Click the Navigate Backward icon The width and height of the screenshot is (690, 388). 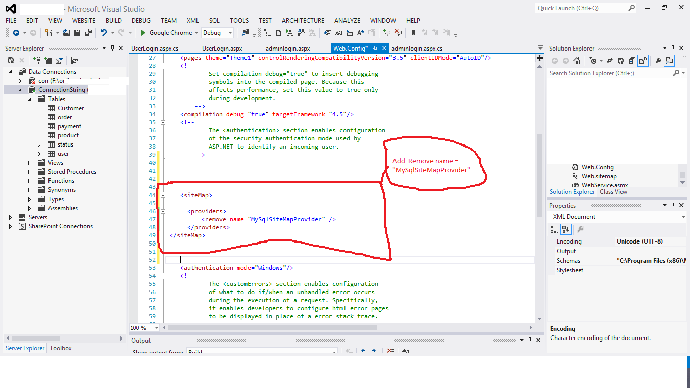point(16,33)
